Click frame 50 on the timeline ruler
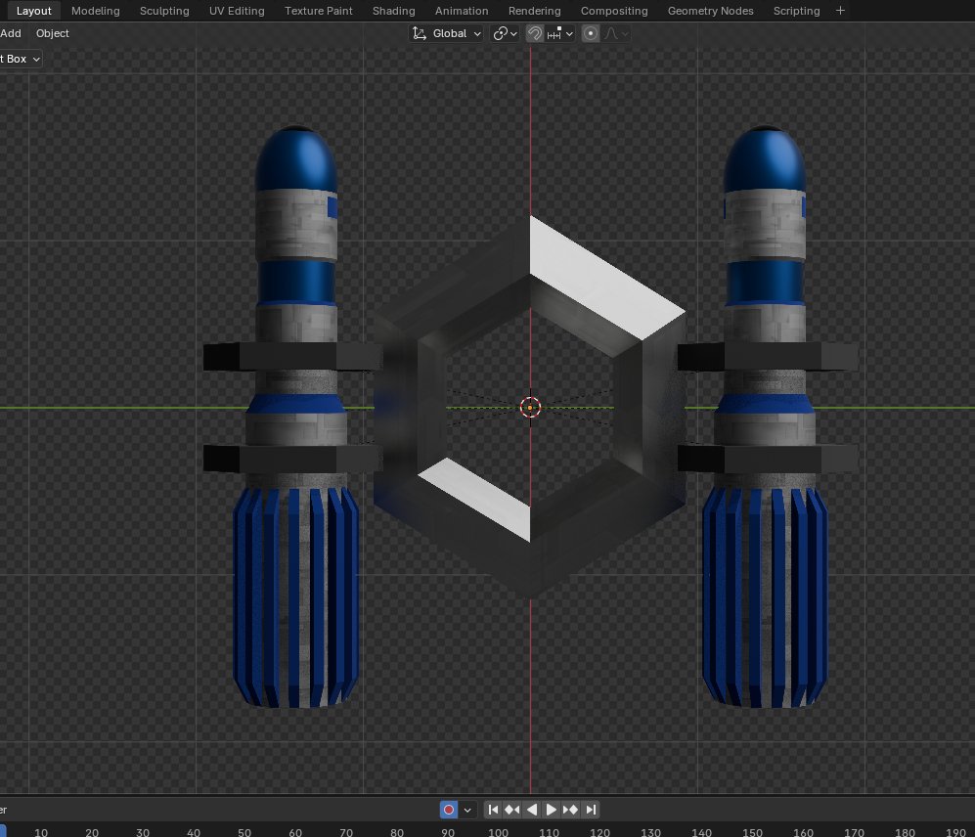975x837 pixels. pos(244,832)
